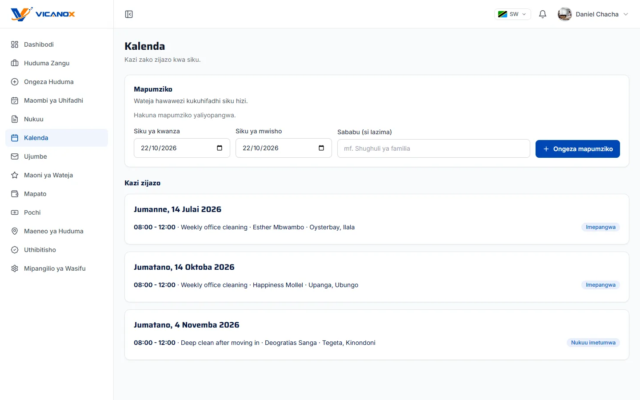Click the Uthibitisho check-badge icon
This screenshot has width=640, height=400.
coord(15,250)
